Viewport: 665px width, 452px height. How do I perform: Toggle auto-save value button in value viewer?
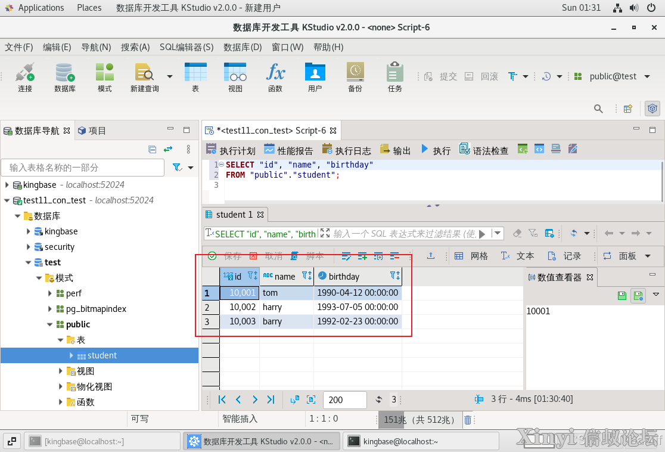(638, 295)
